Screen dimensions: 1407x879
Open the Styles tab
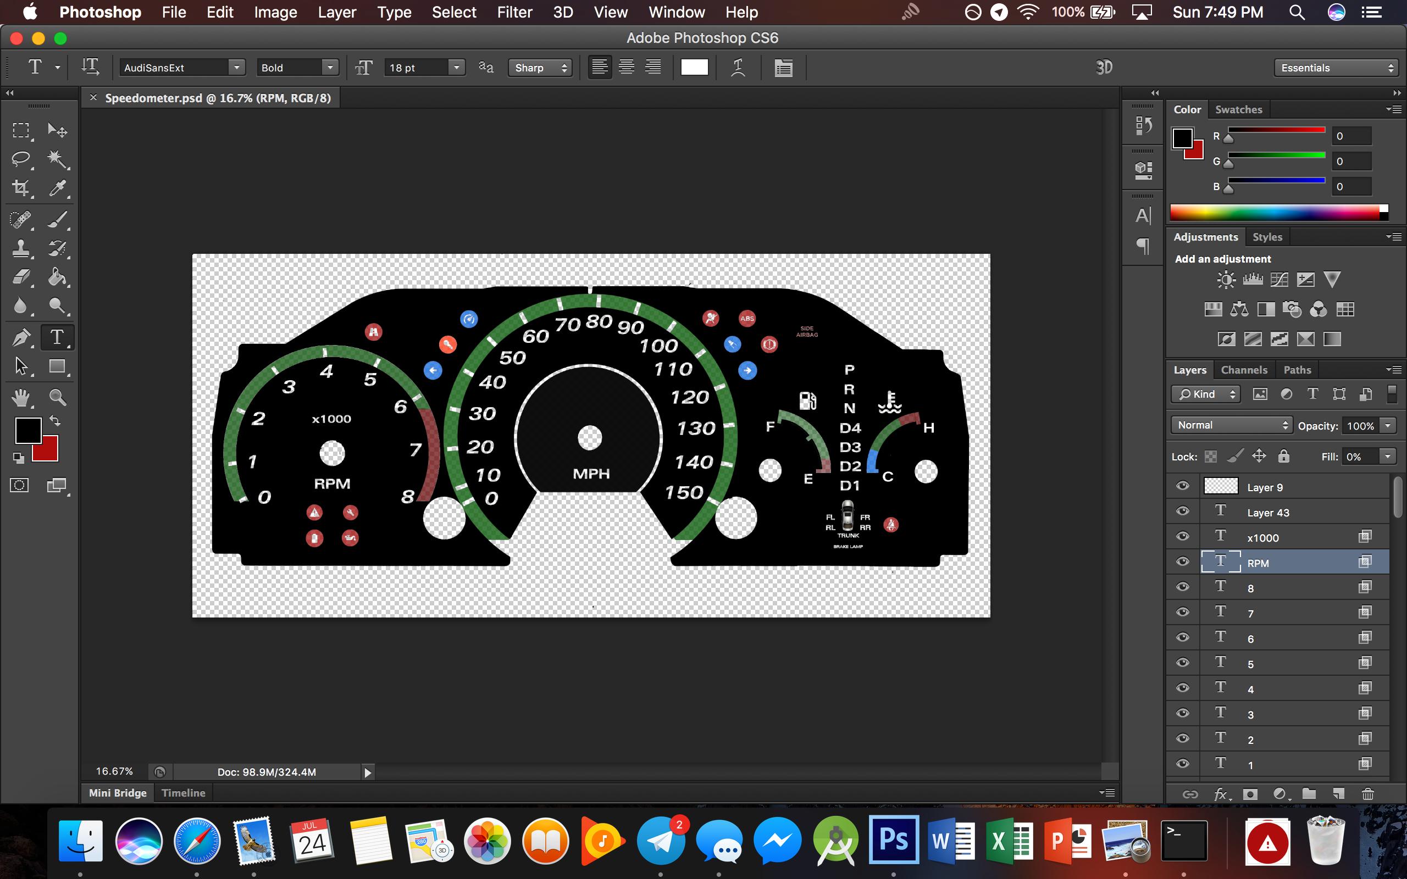[x=1267, y=237]
